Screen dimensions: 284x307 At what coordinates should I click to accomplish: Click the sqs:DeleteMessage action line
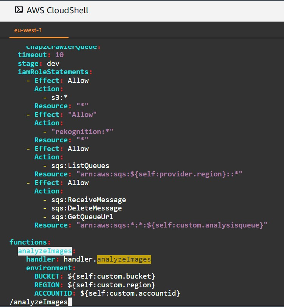coord(86,208)
